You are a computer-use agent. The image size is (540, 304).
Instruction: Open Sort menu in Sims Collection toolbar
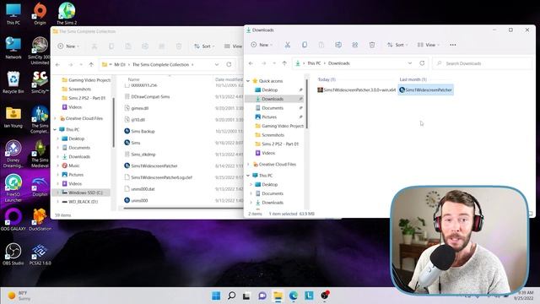click(204, 46)
